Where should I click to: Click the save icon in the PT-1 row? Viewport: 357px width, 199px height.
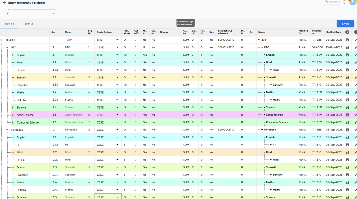(347, 47)
